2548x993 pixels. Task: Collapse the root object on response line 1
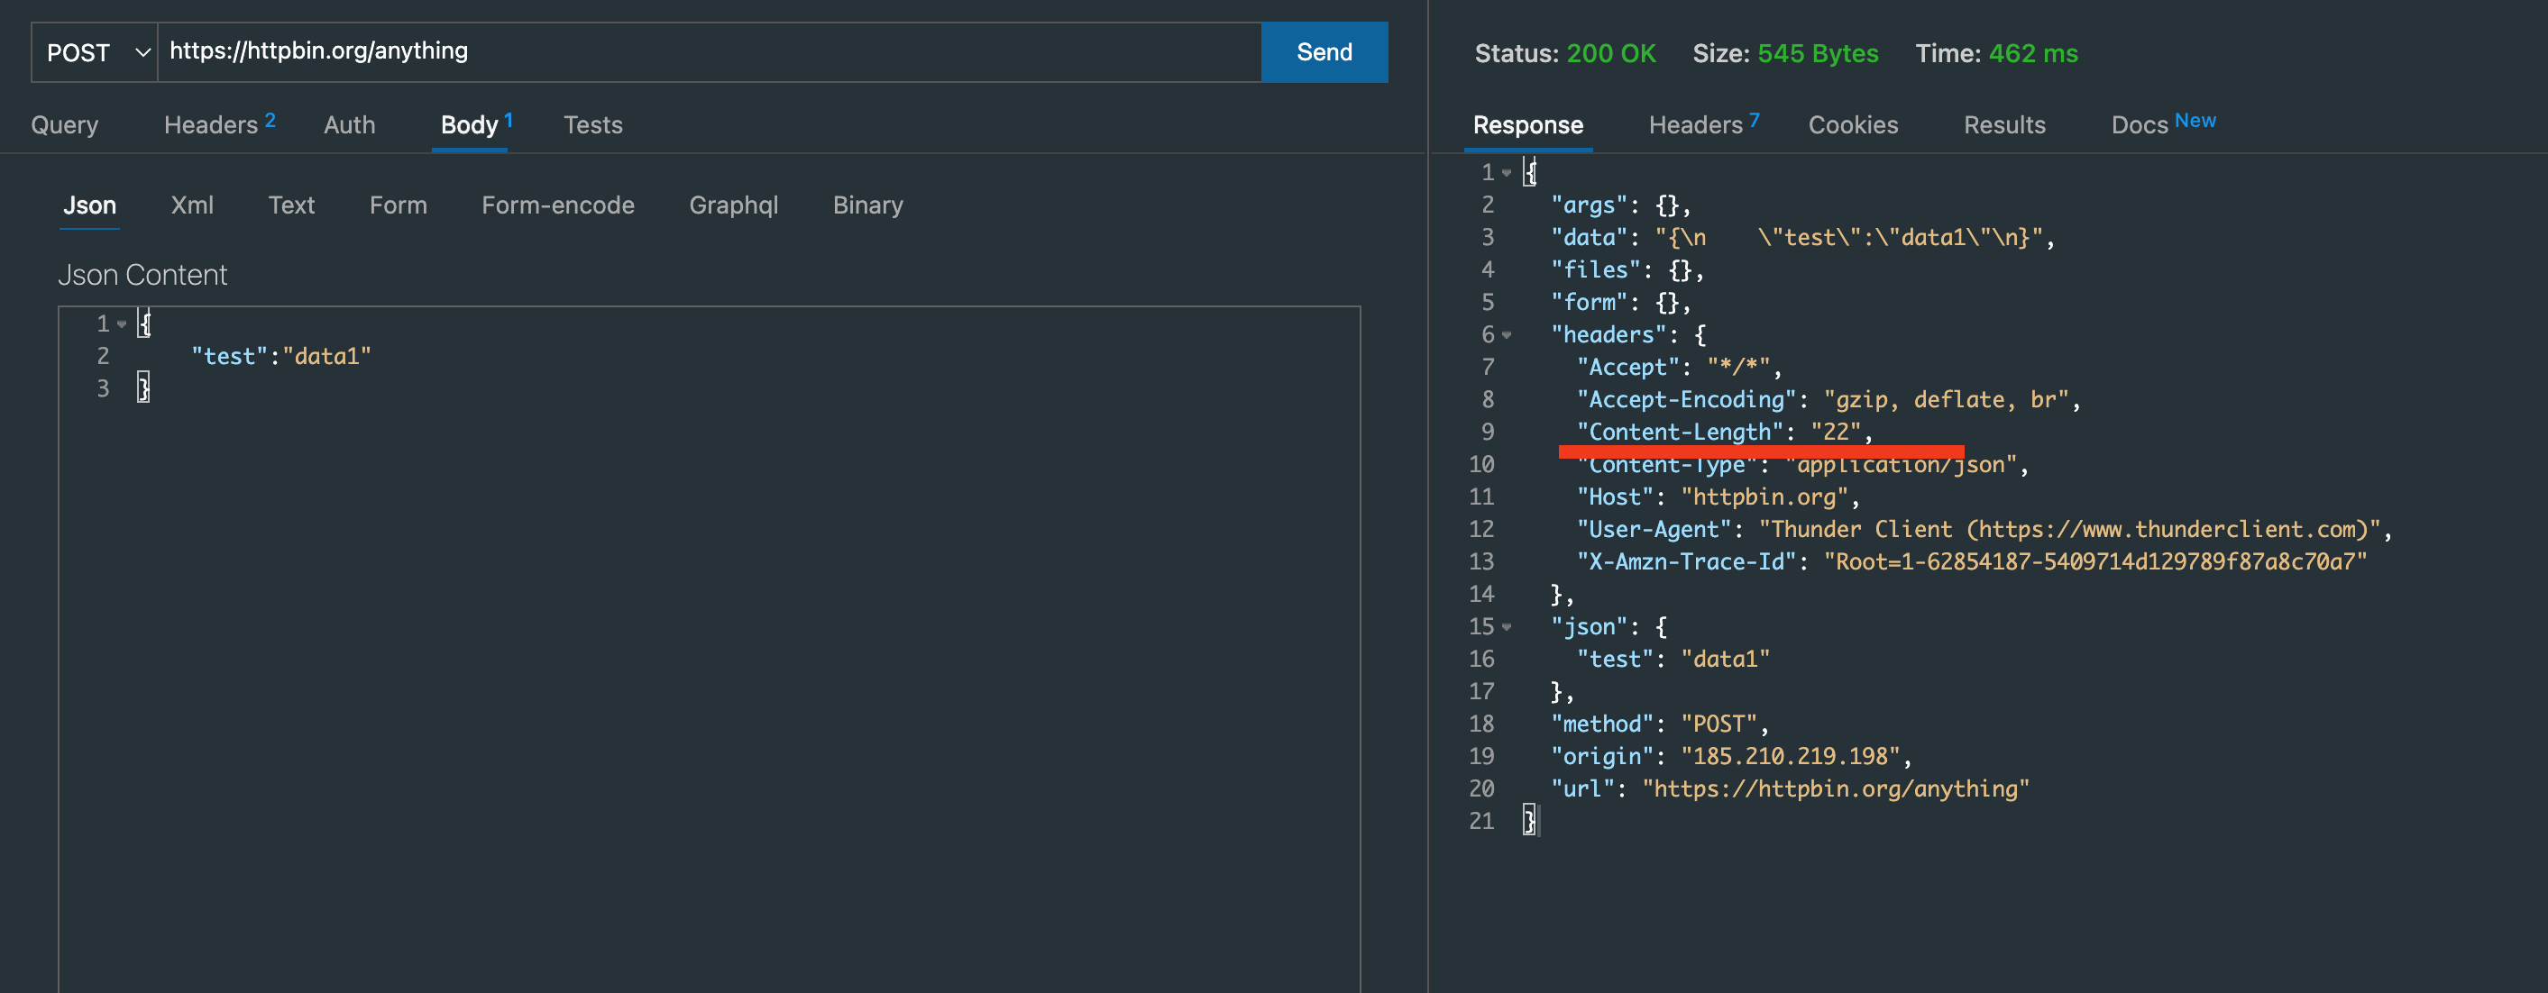tap(1507, 171)
